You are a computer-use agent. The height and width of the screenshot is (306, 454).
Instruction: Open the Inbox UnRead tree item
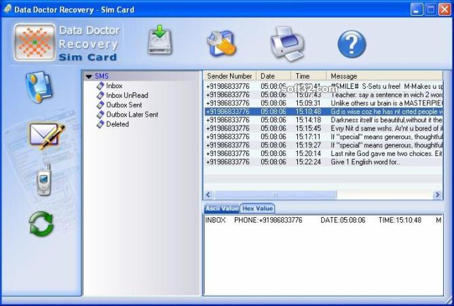[x=127, y=95]
